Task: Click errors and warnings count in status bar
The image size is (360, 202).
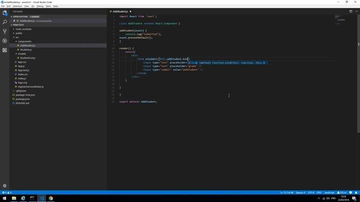Action: click(x=7, y=192)
